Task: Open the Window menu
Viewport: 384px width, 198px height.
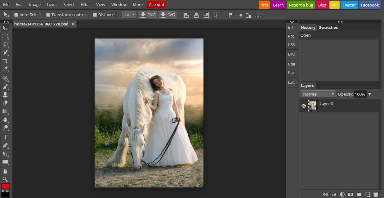Action: pyautogui.click(x=119, y=4)
